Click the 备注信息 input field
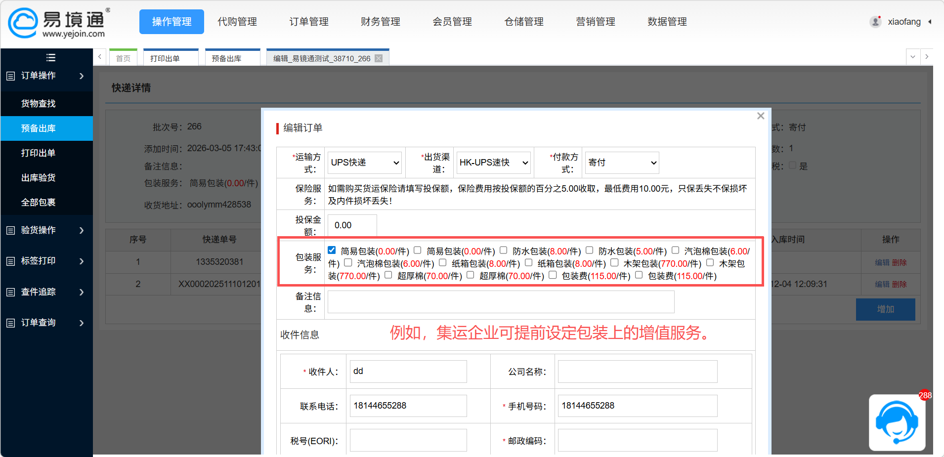 click(x=501, y=302)
